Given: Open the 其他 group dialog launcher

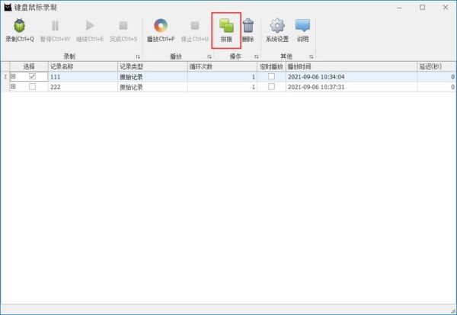Looking at the screenshot, I should tap(311, 56).
